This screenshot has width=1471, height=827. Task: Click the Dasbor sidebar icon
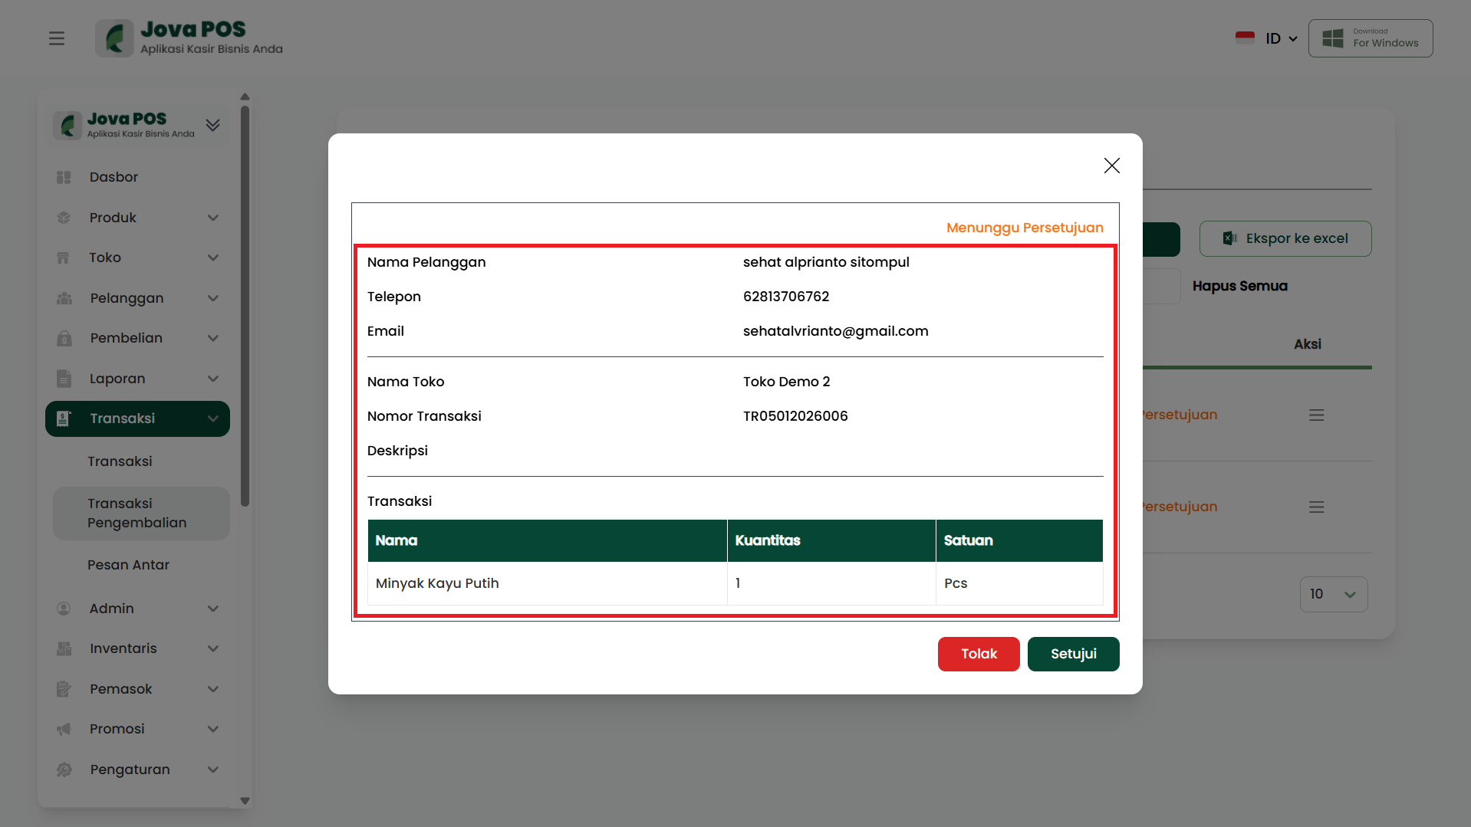tap(64, 177)
